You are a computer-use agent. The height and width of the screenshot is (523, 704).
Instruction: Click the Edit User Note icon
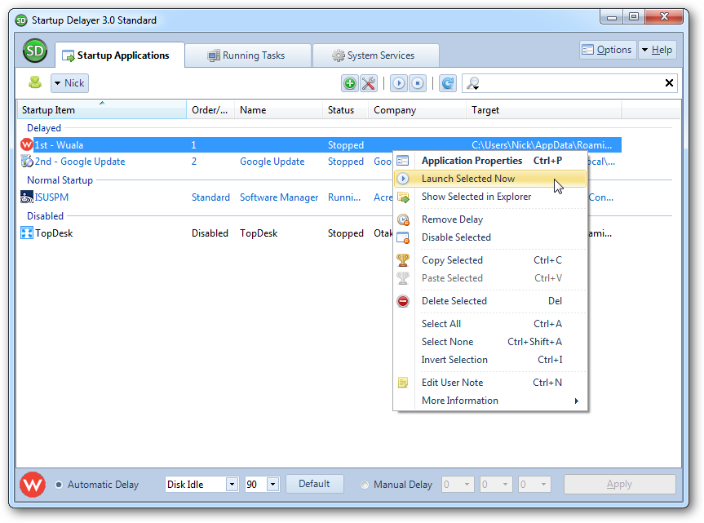click(x=403, y=383)
